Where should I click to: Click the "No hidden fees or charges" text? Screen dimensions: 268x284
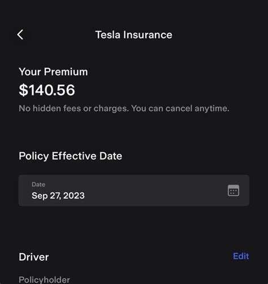[74, 109]
